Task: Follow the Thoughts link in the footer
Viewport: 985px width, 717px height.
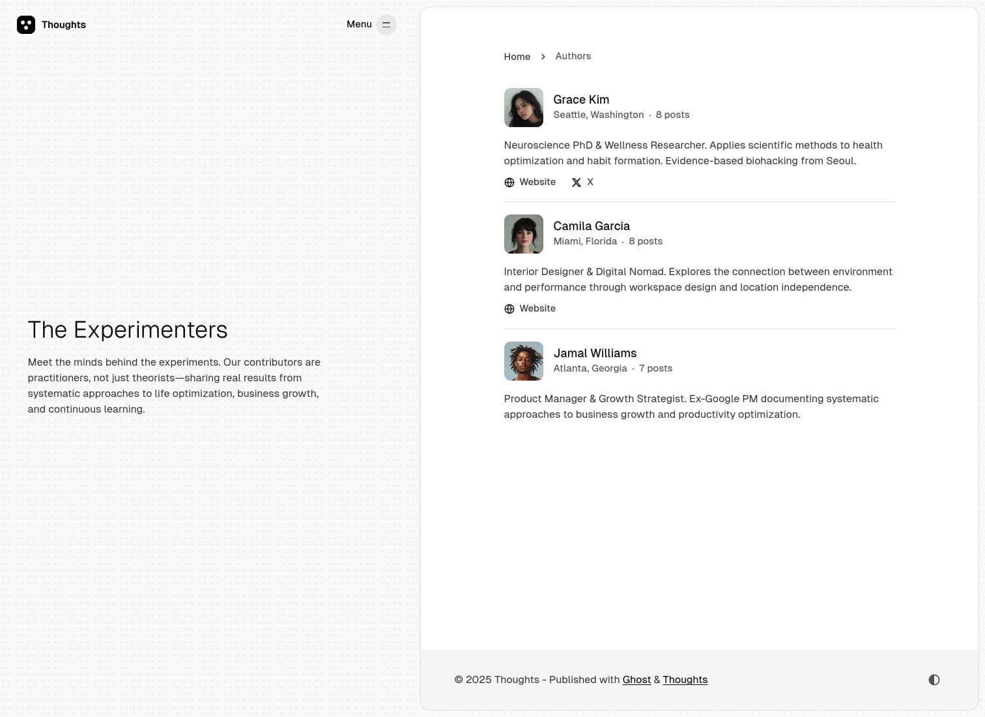Action: point(685,680)
